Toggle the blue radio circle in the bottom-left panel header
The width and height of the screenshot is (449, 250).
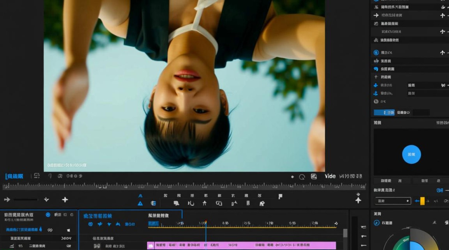coord(48,215)
